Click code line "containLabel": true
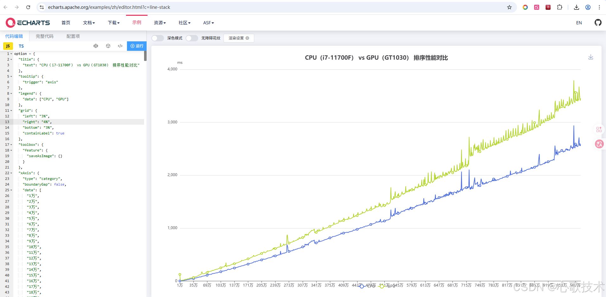The height and width of the screenshot is (297, 606). pyautogui.click(x=43, y=133)
